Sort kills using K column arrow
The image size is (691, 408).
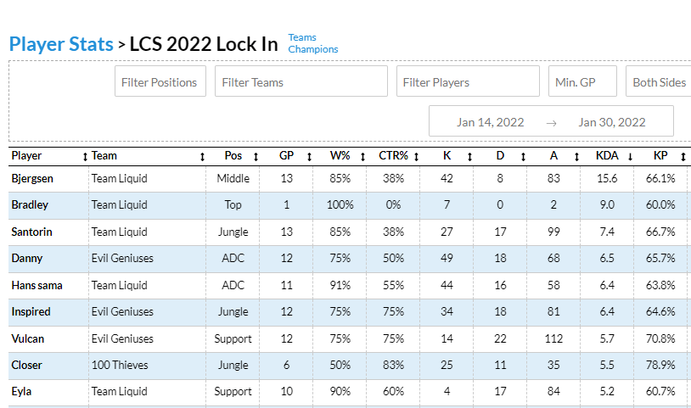click(x=470, y=156)
